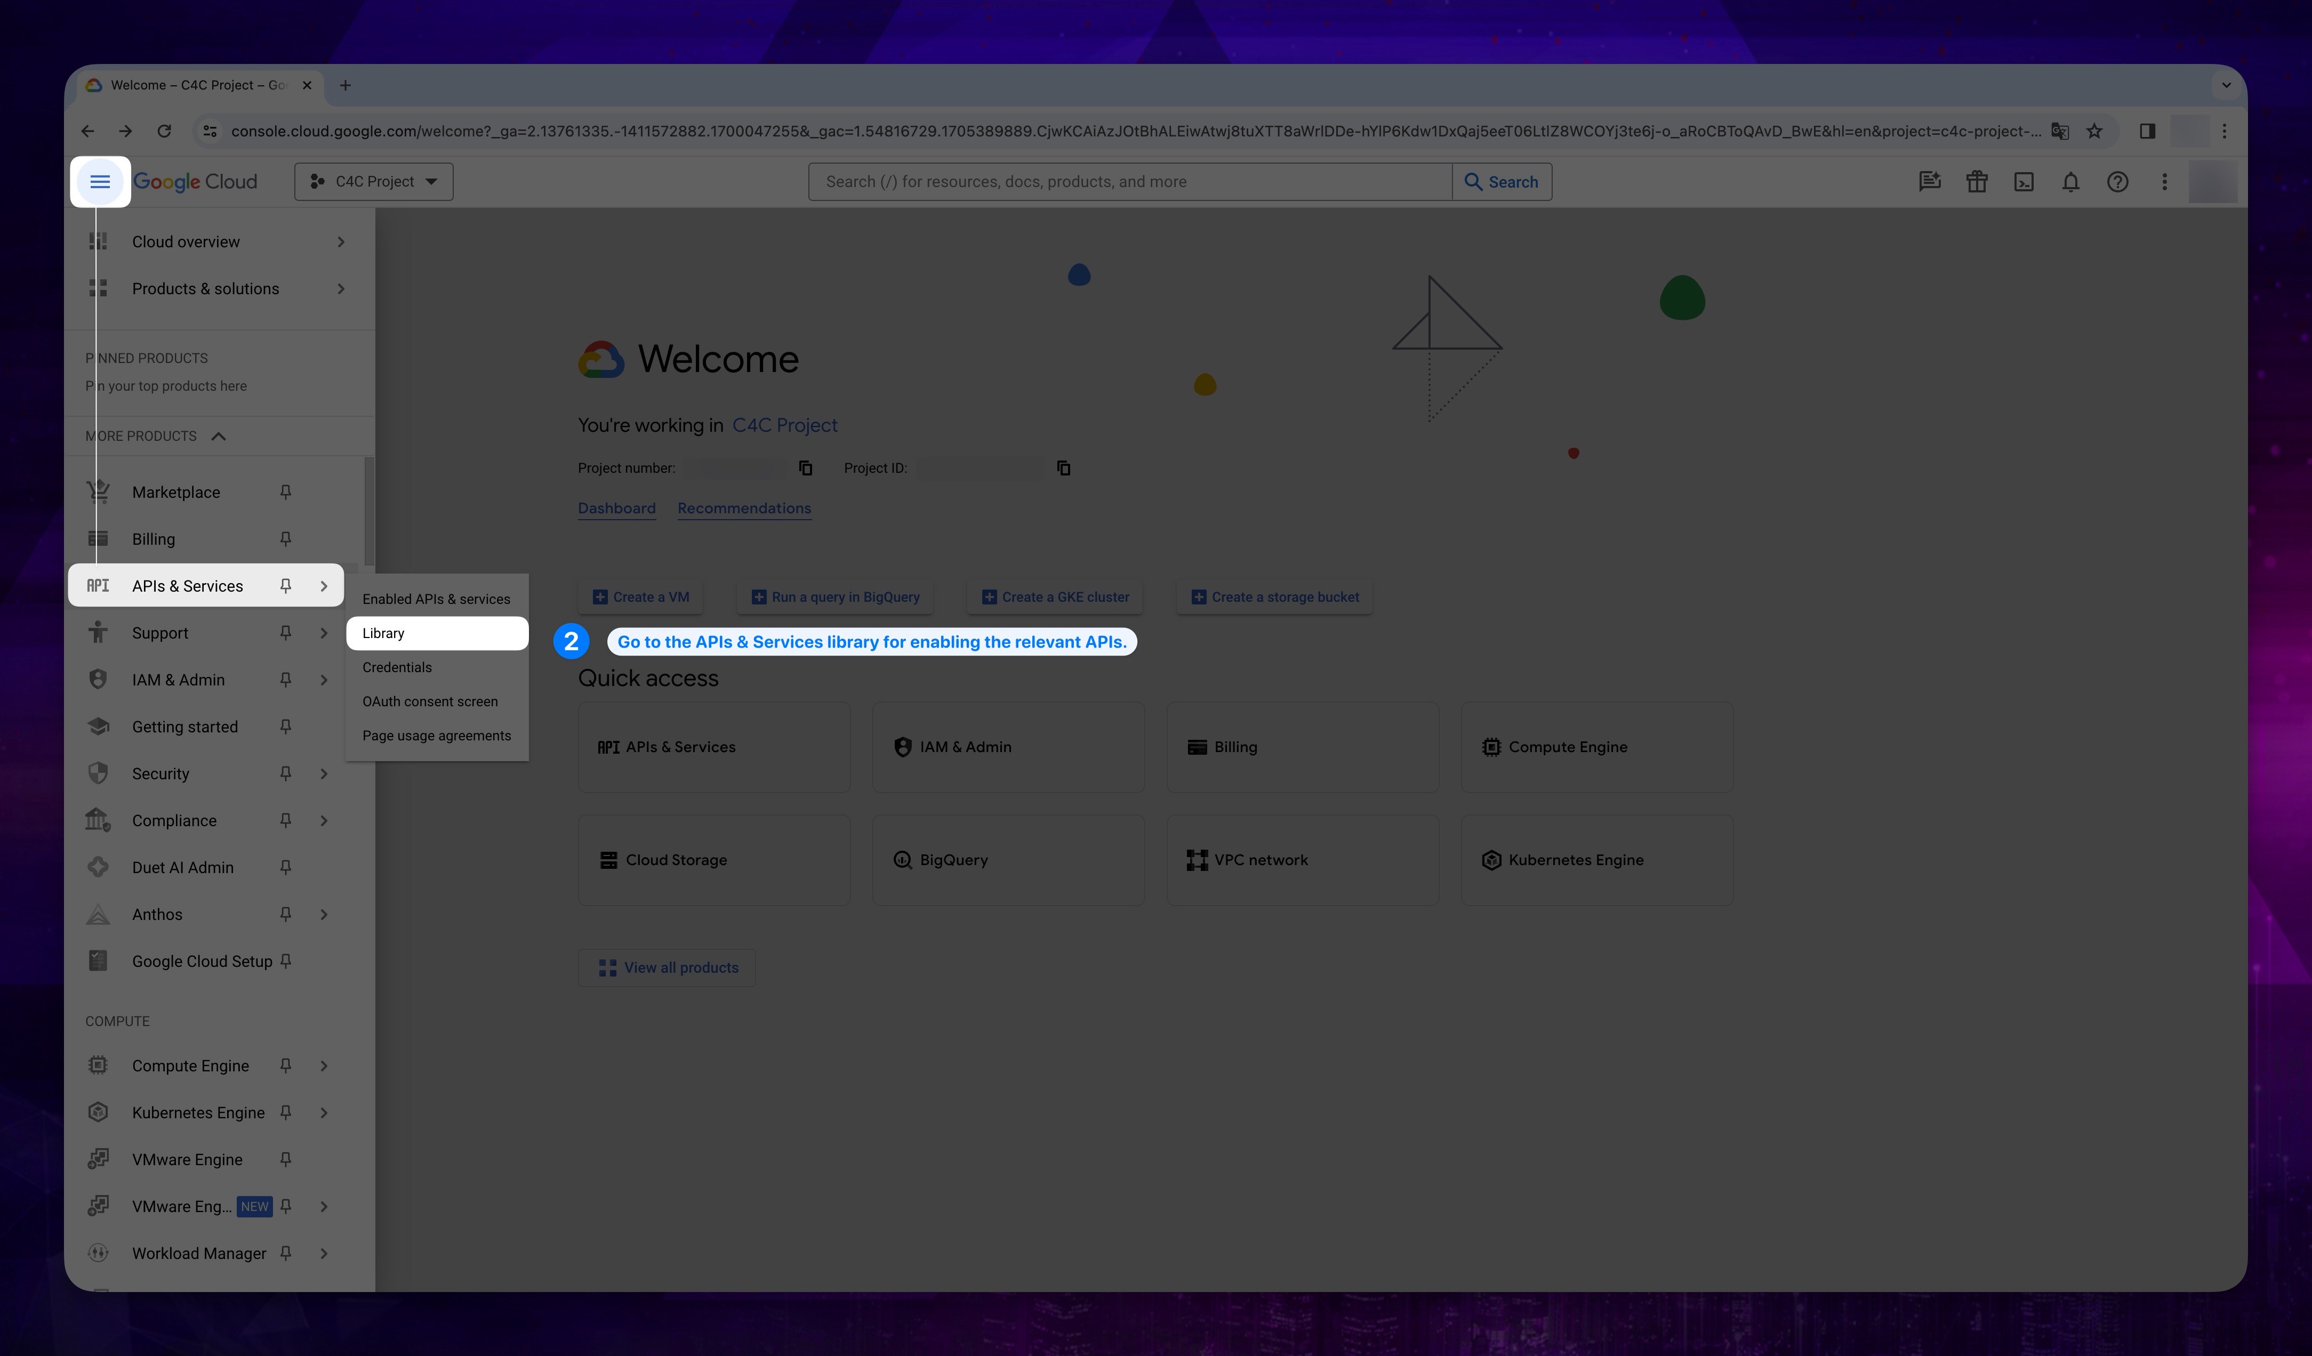Viewport: 2312px width, 1356px height.
Task: Click the Google Cloud Setup icon
Action: tap(98, 961)
